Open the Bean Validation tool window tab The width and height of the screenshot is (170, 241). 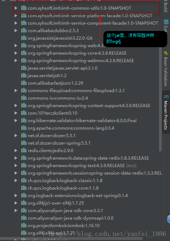(166, 69)
